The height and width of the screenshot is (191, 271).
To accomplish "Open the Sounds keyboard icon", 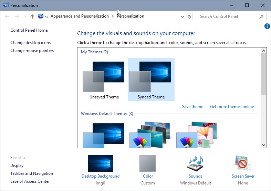I will pyautogui.click(x=195, y=163).
